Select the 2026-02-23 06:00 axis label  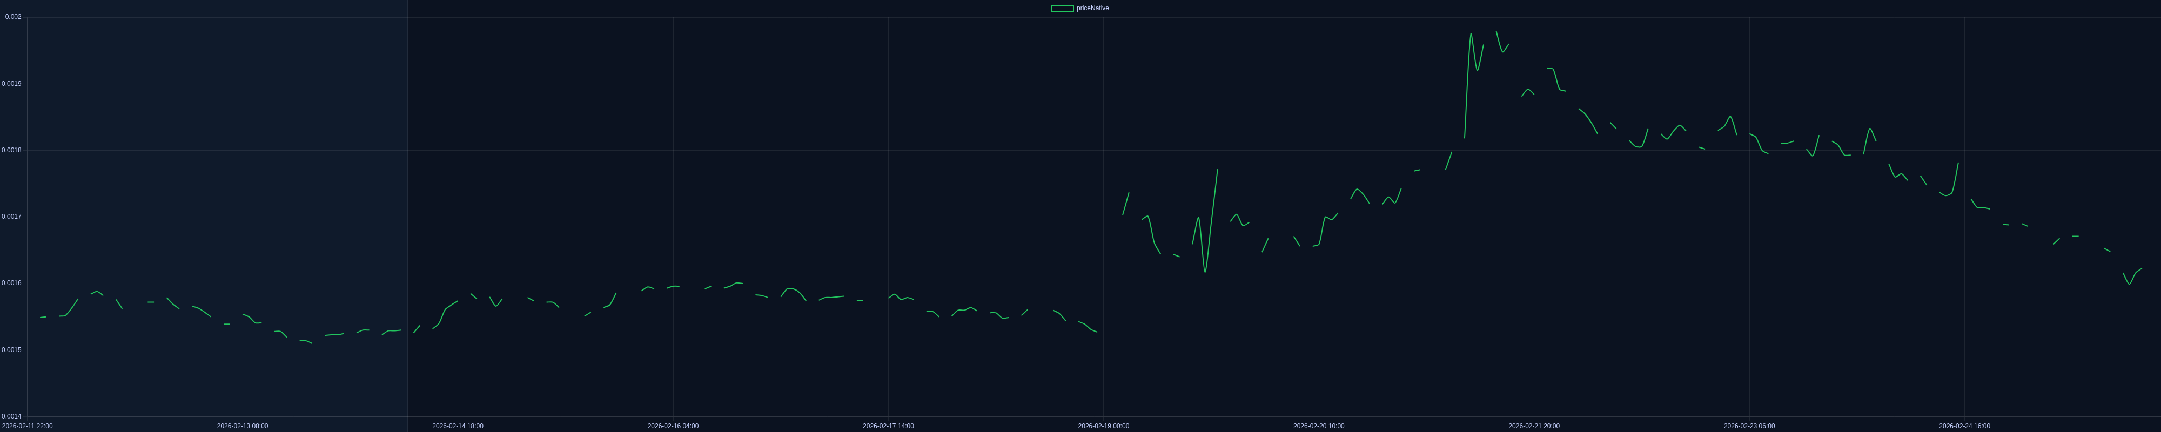click(1749, 426)
